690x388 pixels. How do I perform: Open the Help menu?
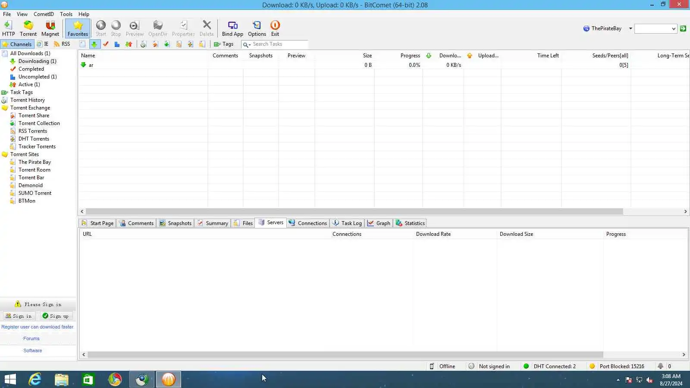84,14
